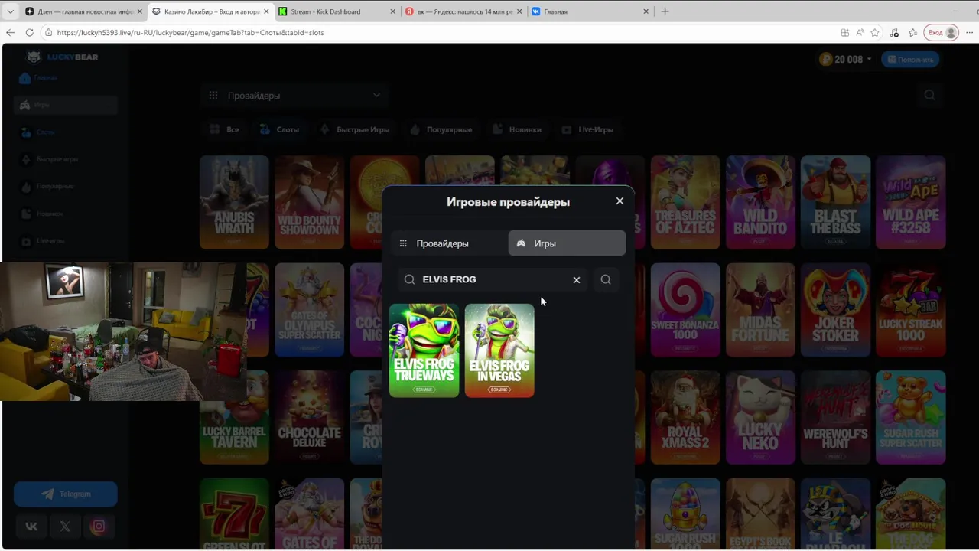Open the browser favorites list icon
The height and width of the screenshot is (551, 979).
point(913,33)
